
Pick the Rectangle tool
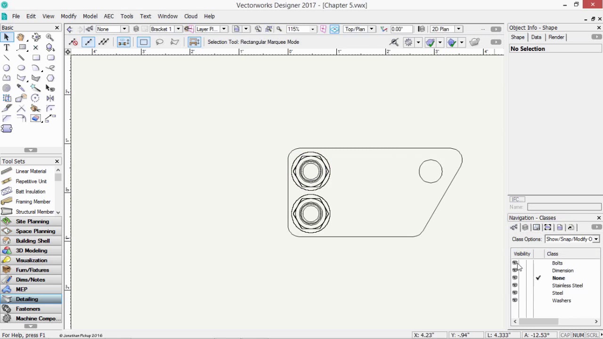(36, 58)
